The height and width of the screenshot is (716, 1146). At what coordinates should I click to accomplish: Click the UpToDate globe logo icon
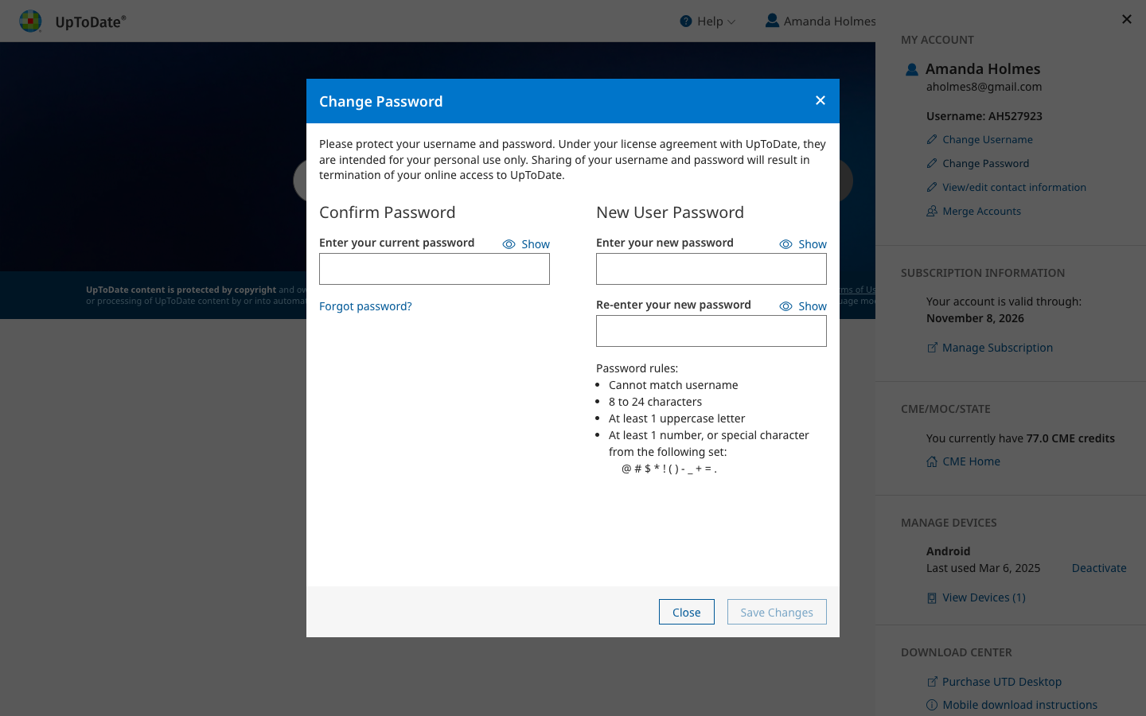click(30, 21)
